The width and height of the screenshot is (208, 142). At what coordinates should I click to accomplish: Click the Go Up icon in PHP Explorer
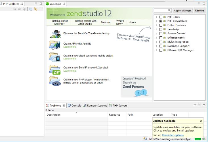[x=24, y=9]
